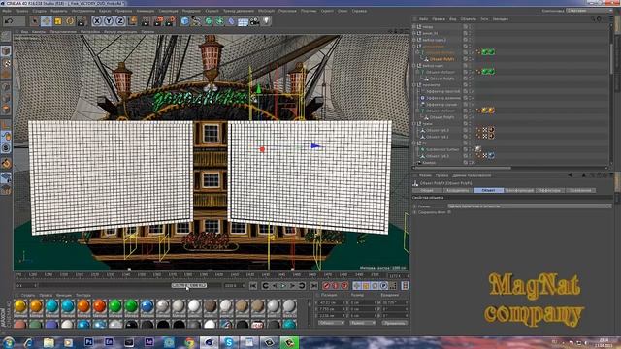Click the first green generator icon
This screenshot has height=349, width=621.
point(209,21)
